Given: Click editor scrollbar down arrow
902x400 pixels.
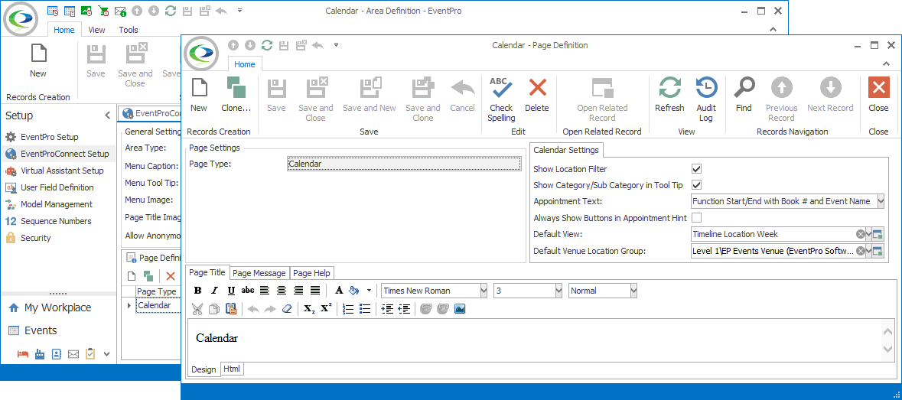Looking at the screenshot, I should pos(887,350).
